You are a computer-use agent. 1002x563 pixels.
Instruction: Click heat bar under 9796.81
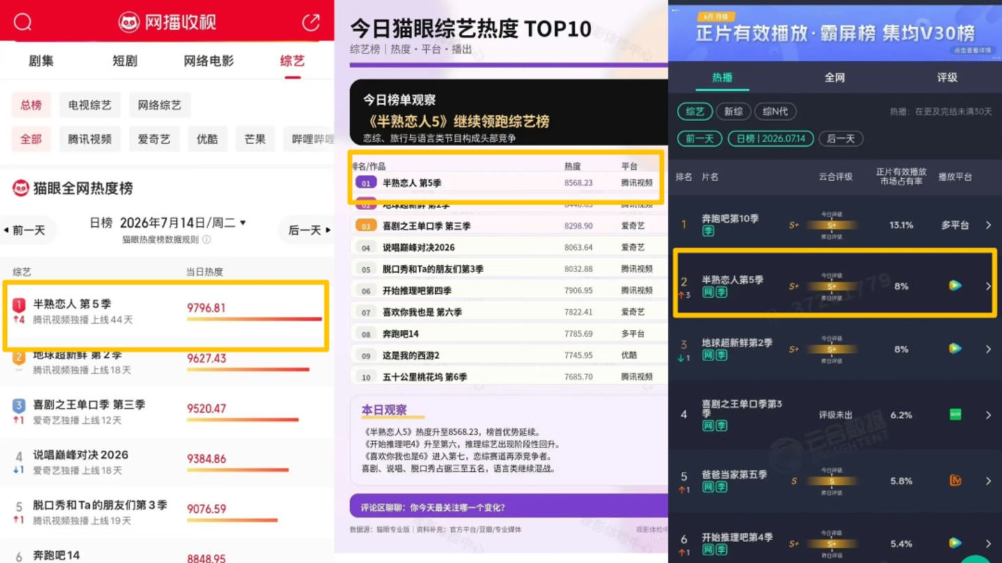click(254, 319)
